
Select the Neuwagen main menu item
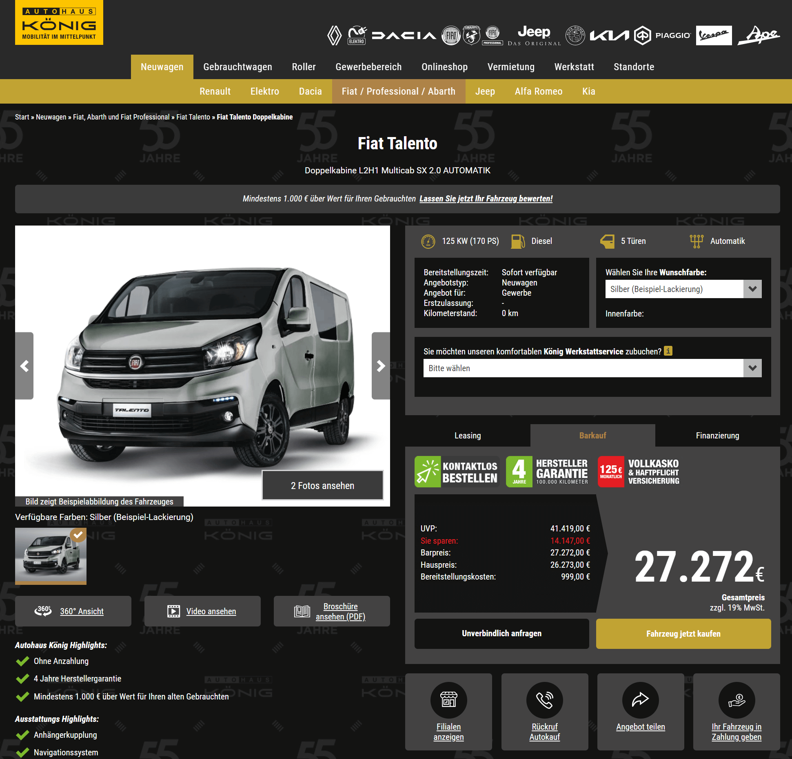(162, 67)
